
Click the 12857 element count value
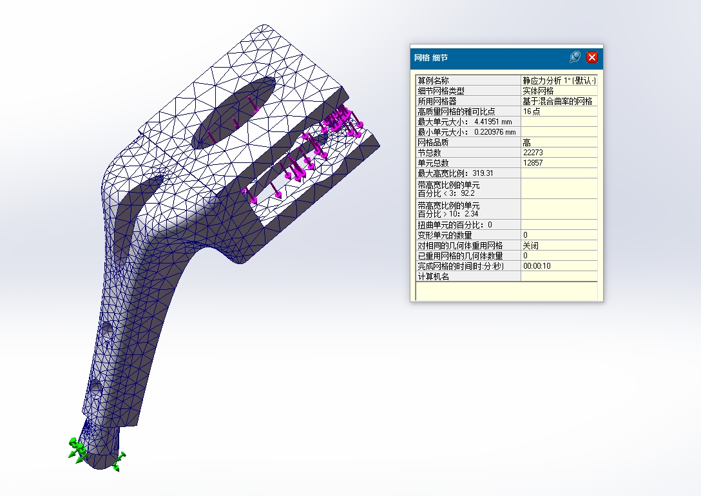[x=559, y=163]
